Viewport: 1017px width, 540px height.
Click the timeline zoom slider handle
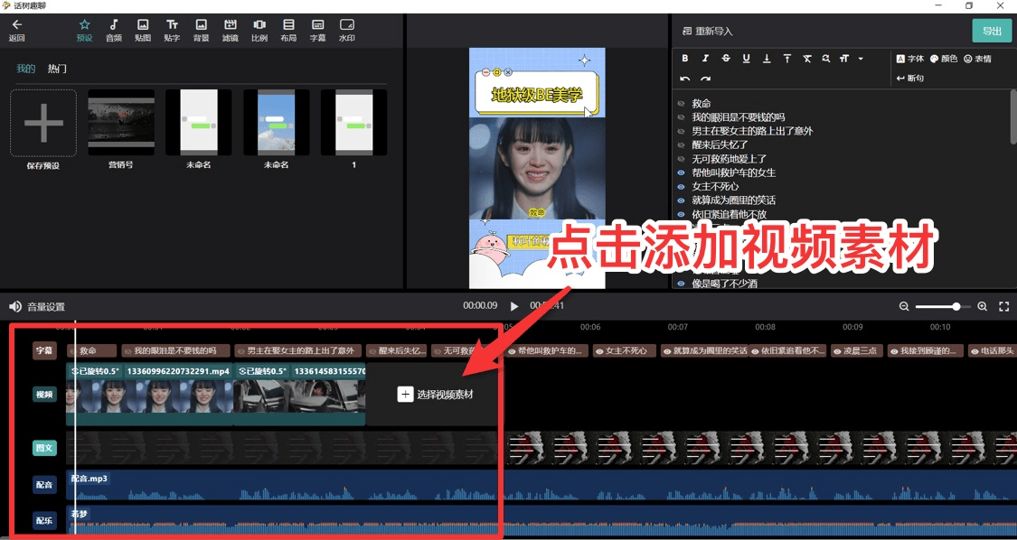point(956,307)
